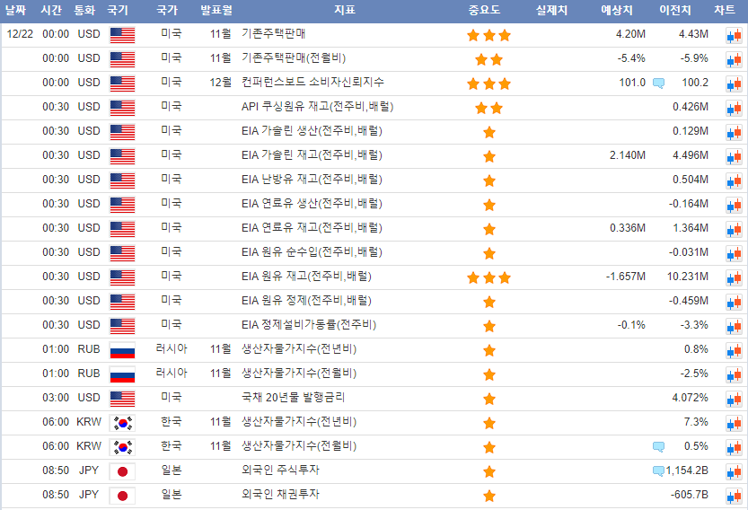
Task: Click chart icon for 외국인 채권투자 row
Action: [732, 496]
